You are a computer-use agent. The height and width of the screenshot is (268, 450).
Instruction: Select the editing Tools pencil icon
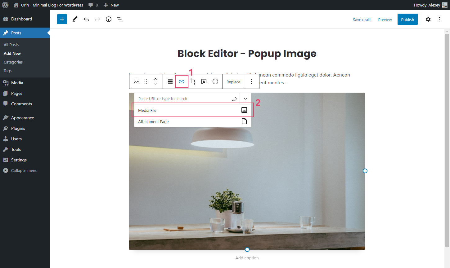74,19
